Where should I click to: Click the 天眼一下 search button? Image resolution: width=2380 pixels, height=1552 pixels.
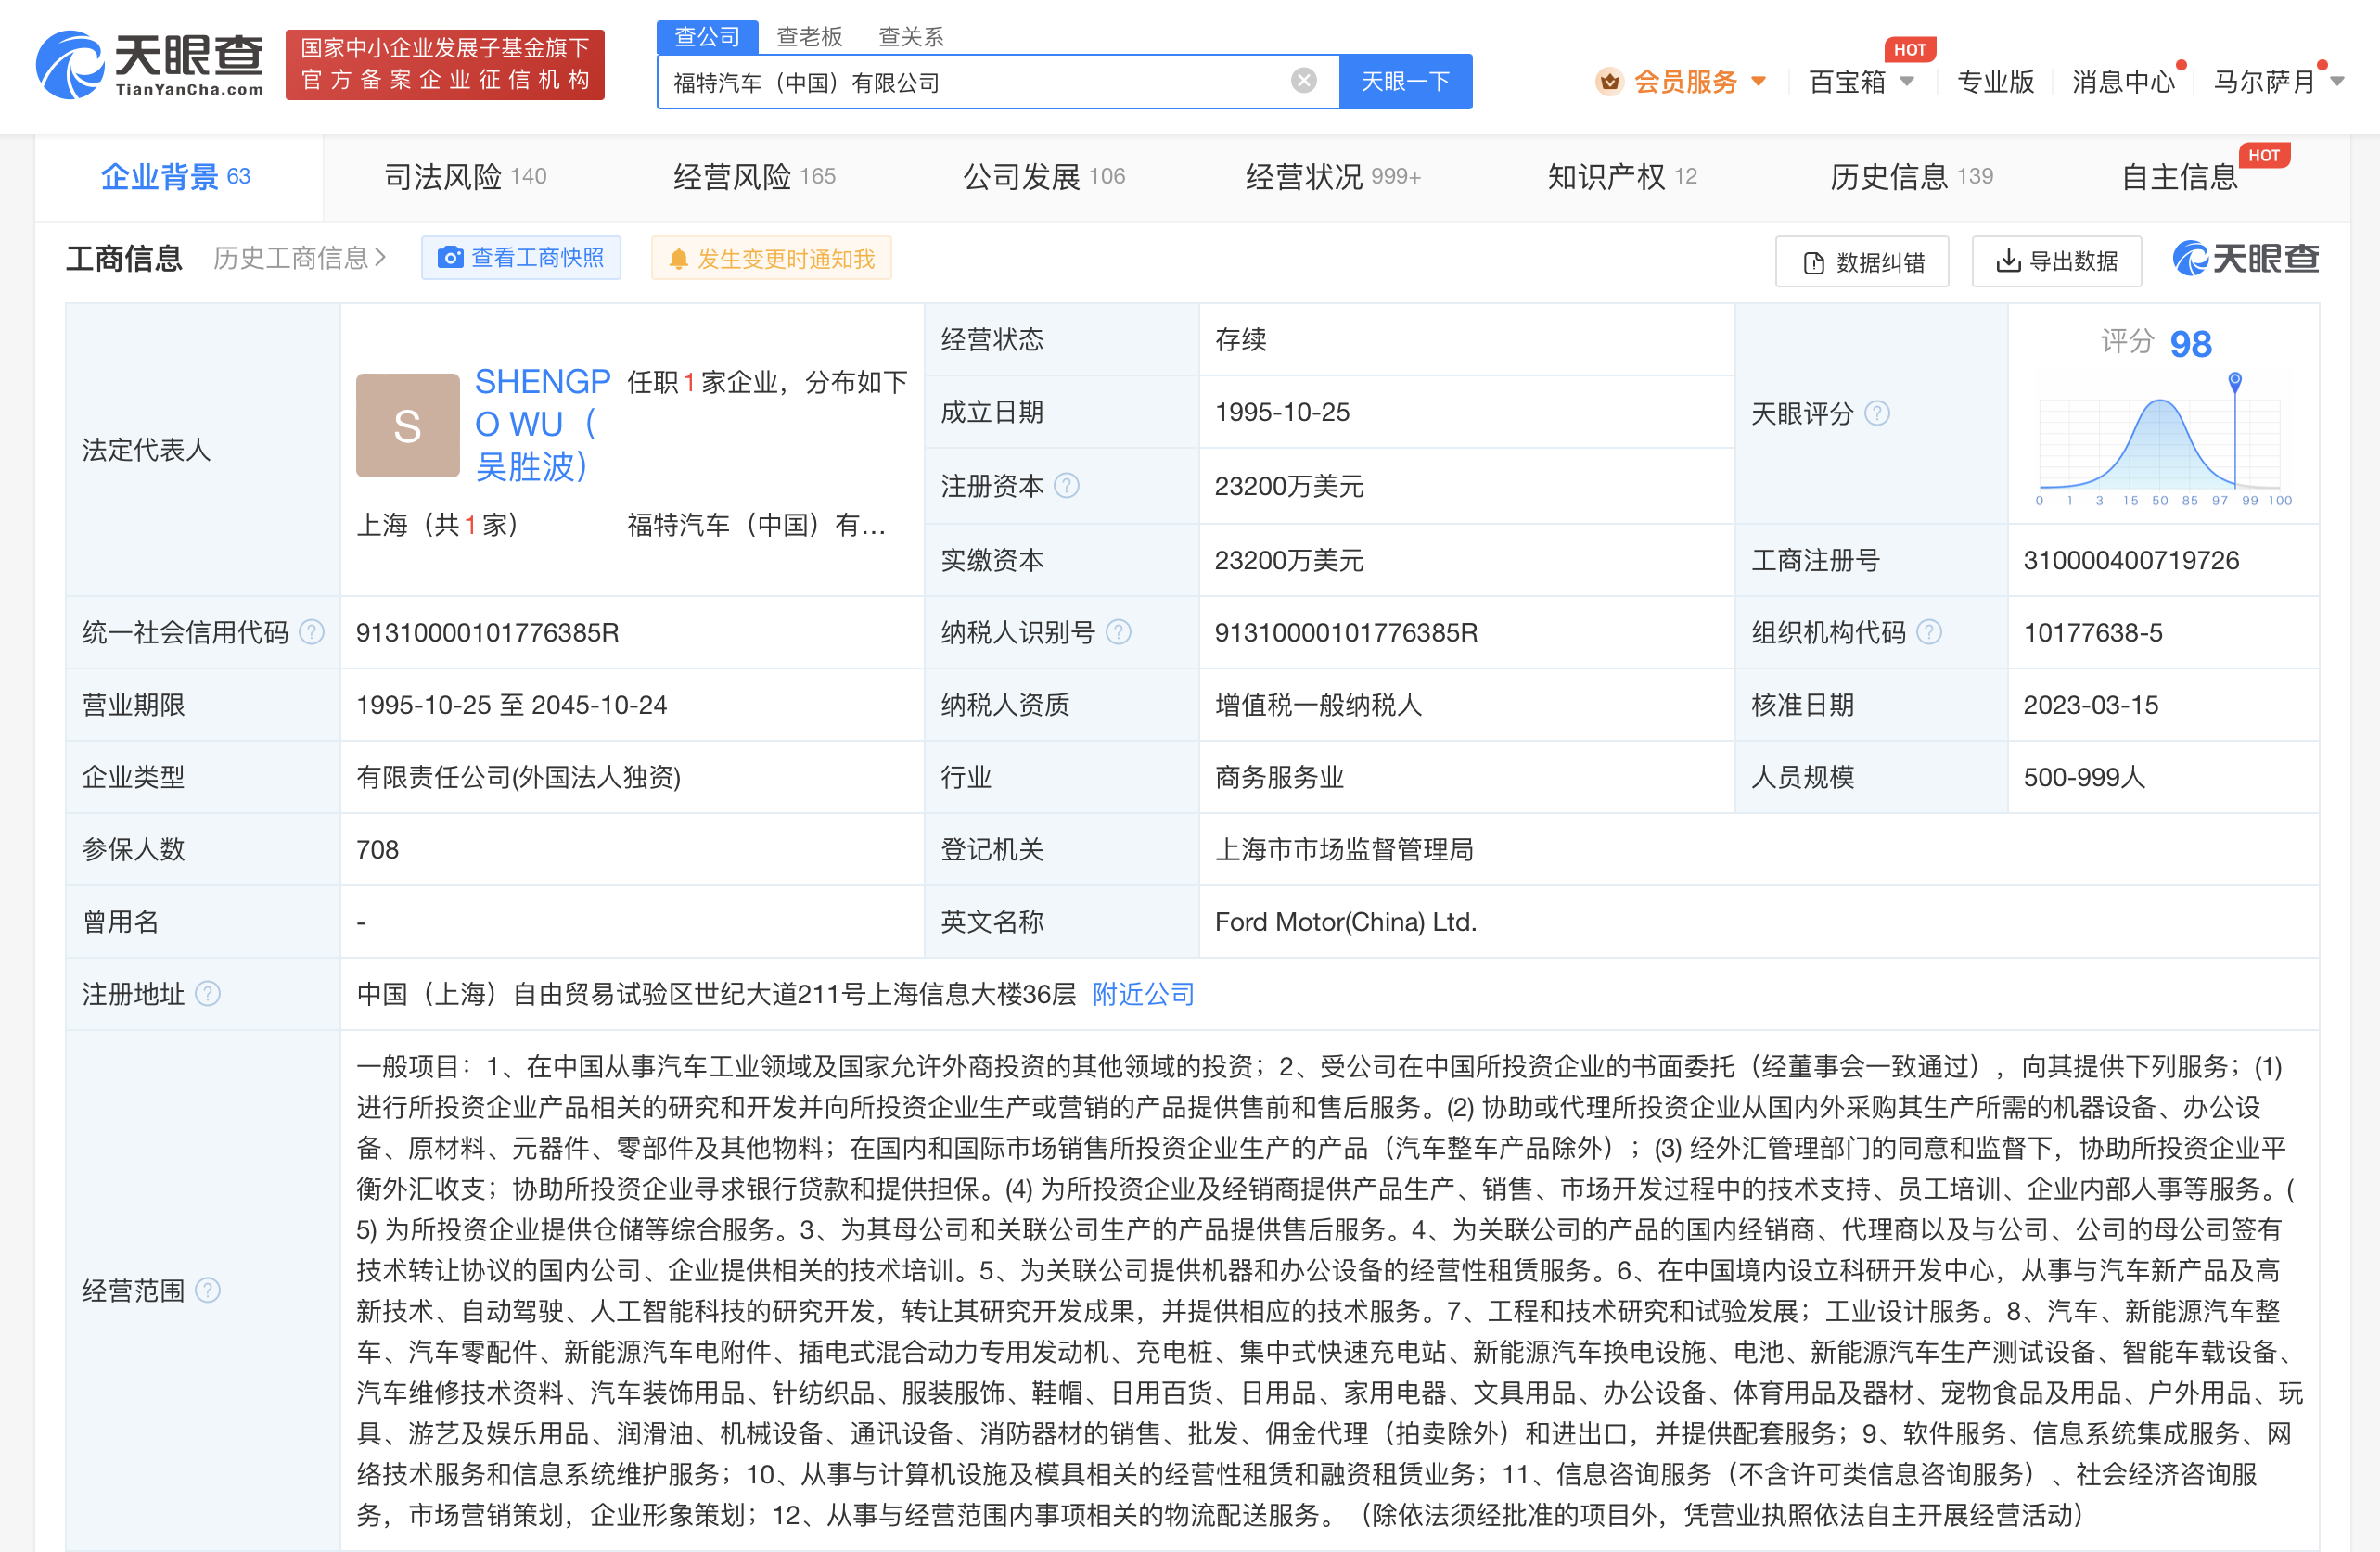1405,81
